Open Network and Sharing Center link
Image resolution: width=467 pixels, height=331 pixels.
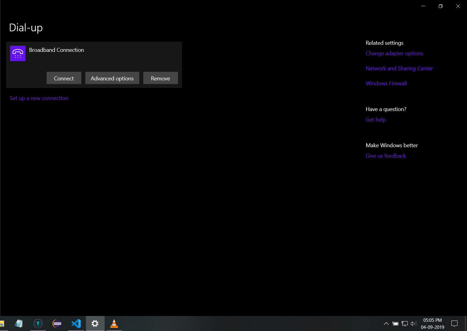point(399,68)
